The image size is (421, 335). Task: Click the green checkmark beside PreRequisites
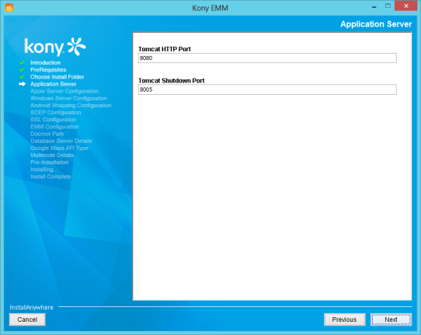(x=22, y=70)
